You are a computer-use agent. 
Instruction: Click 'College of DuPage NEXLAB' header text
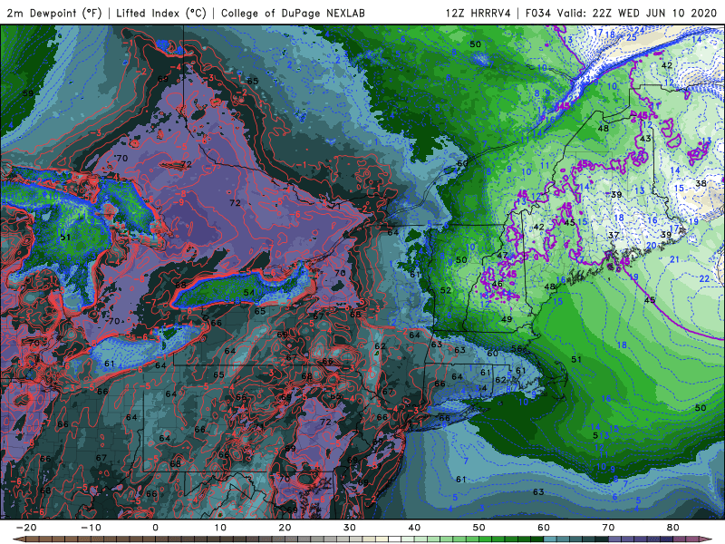(x=293, y=13)
